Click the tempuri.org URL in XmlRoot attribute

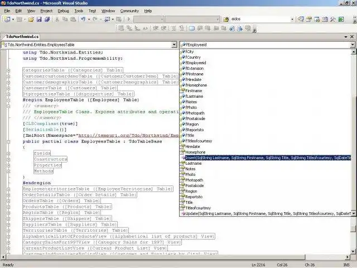click(x=129, y=136)
